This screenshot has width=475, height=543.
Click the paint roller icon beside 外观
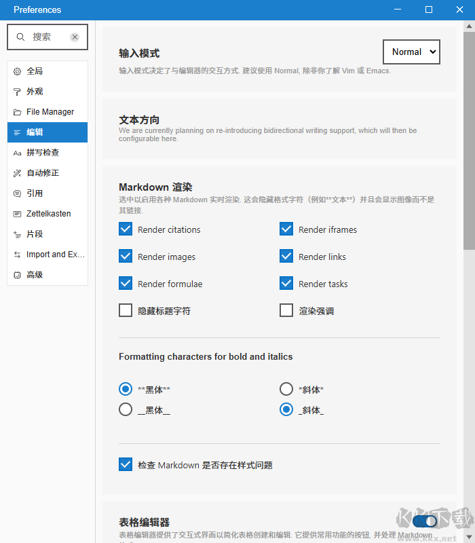(17, 92)
